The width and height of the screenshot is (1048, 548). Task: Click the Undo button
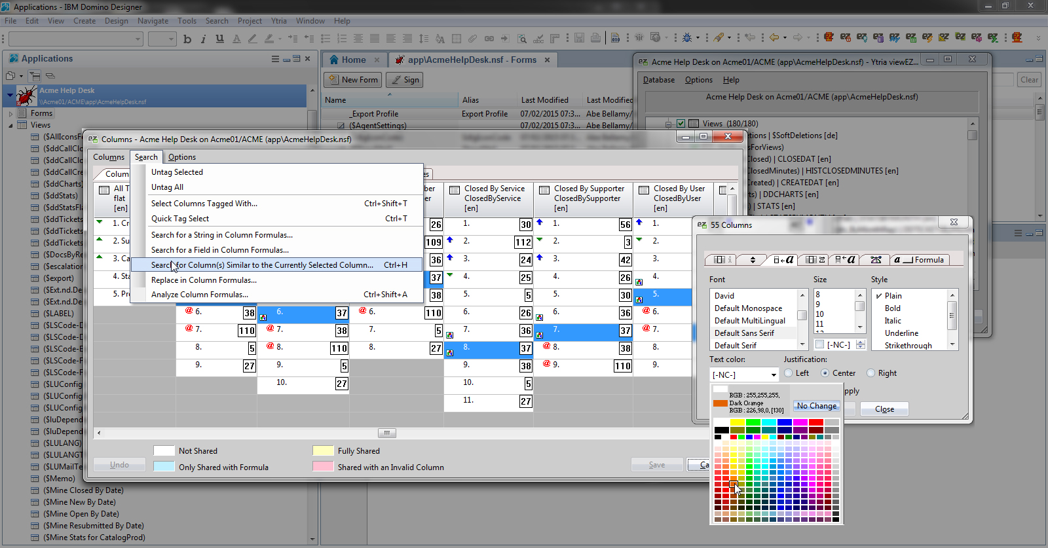[x=119, y=465]
